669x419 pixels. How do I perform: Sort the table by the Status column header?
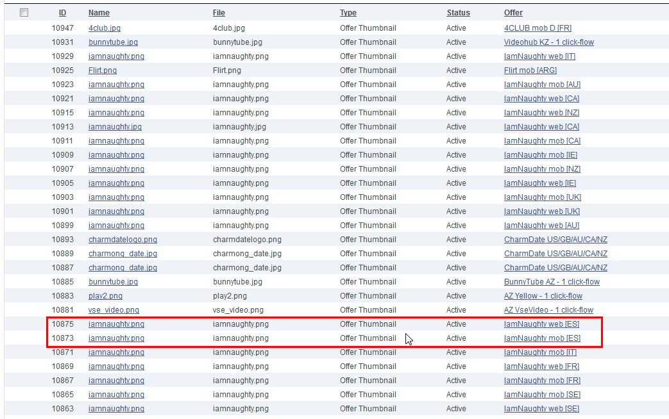(458, 13)
